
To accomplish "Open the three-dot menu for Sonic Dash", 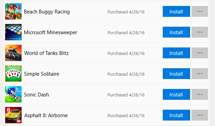I will (200, 94).
